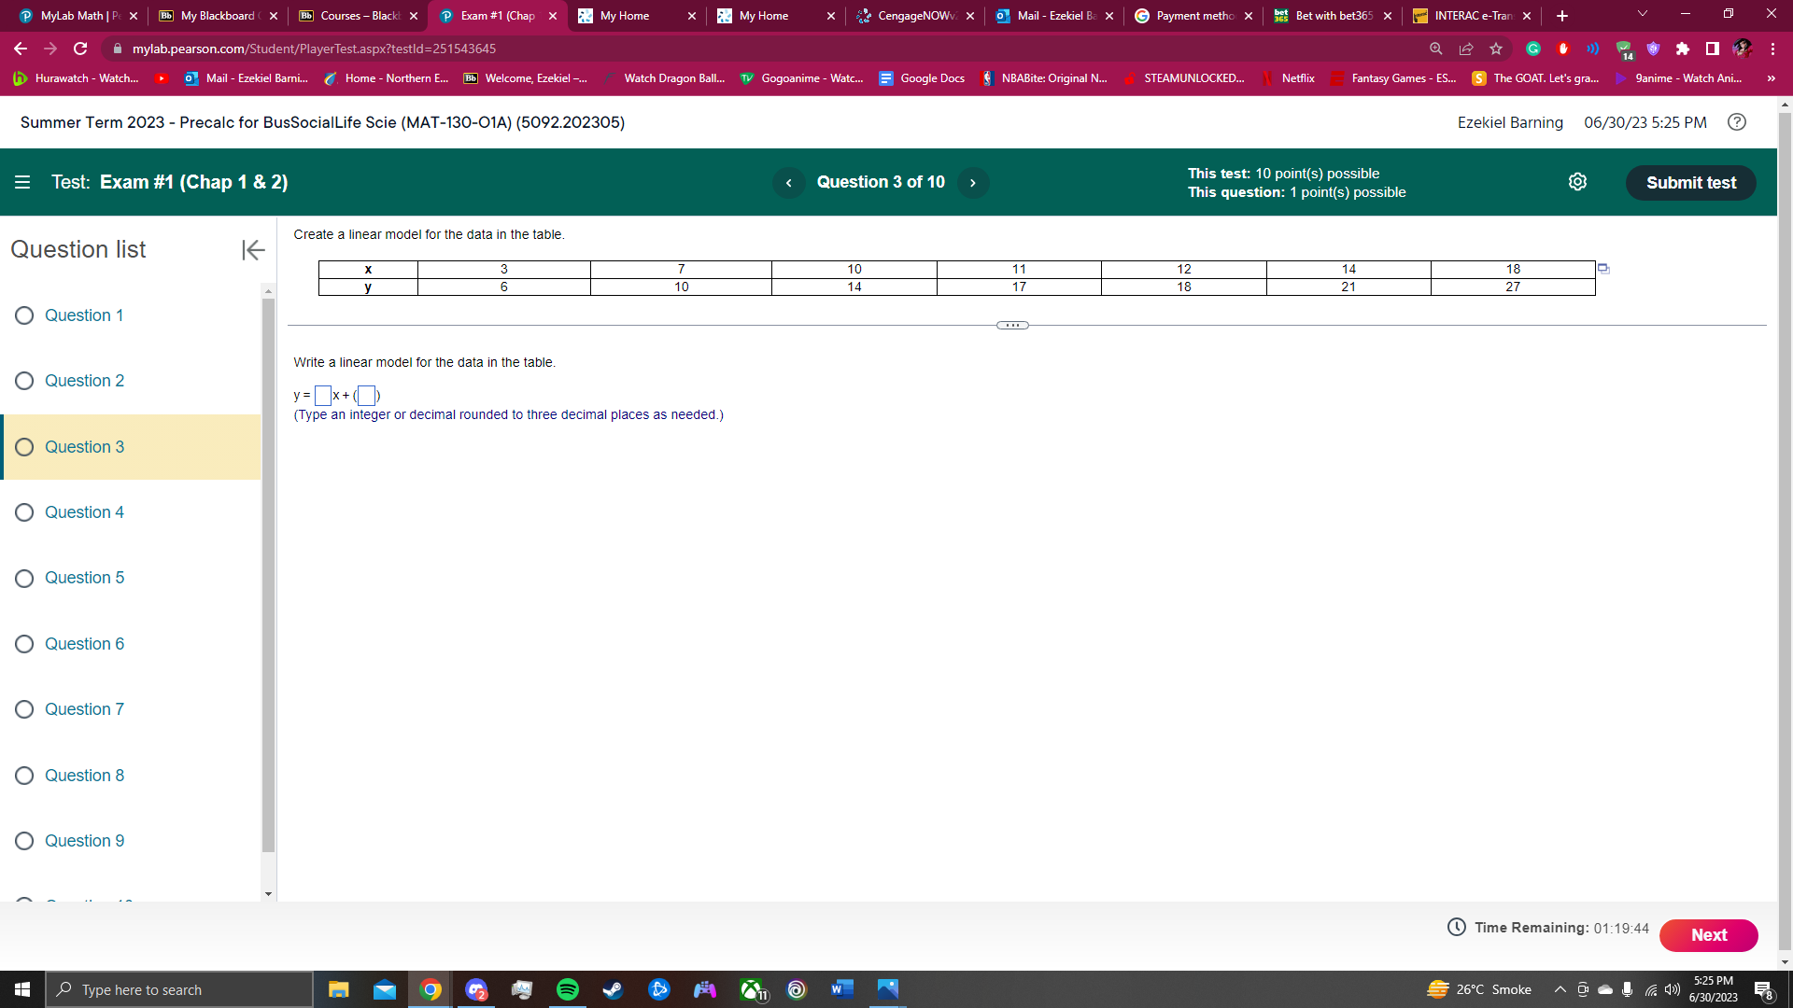
Task: Collapse the Question list panel using arrow icon
Action: pos(252,249)
